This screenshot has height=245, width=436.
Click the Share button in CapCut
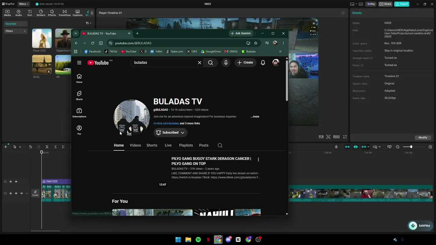(x=385, y=4)
